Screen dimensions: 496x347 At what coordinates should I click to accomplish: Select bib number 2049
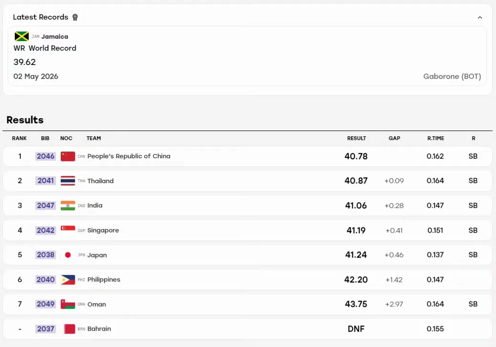[x=45, y=304]
